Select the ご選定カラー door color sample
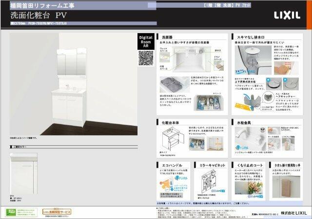The height and width of the screenshot is (219, 312). click(x=24, y=174)
